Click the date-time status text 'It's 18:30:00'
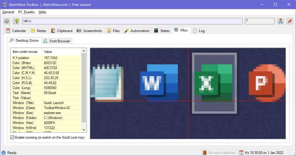The height and width of the screenshot is (156, 296). [264, 153]
